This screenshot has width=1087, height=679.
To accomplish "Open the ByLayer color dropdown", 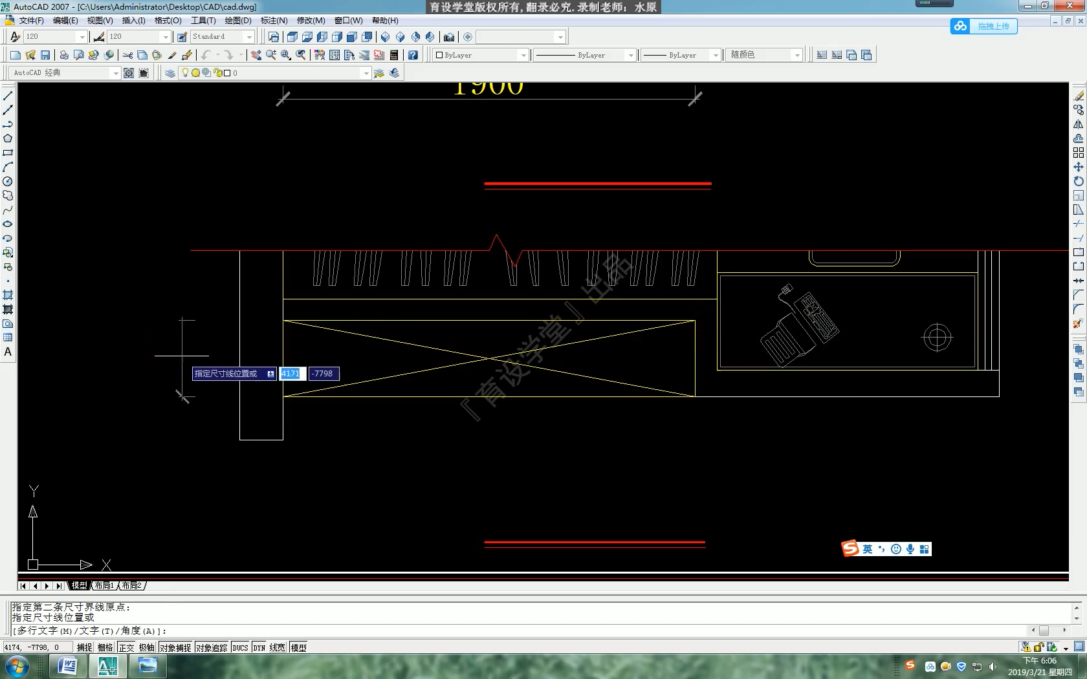I will coord(523,55).
